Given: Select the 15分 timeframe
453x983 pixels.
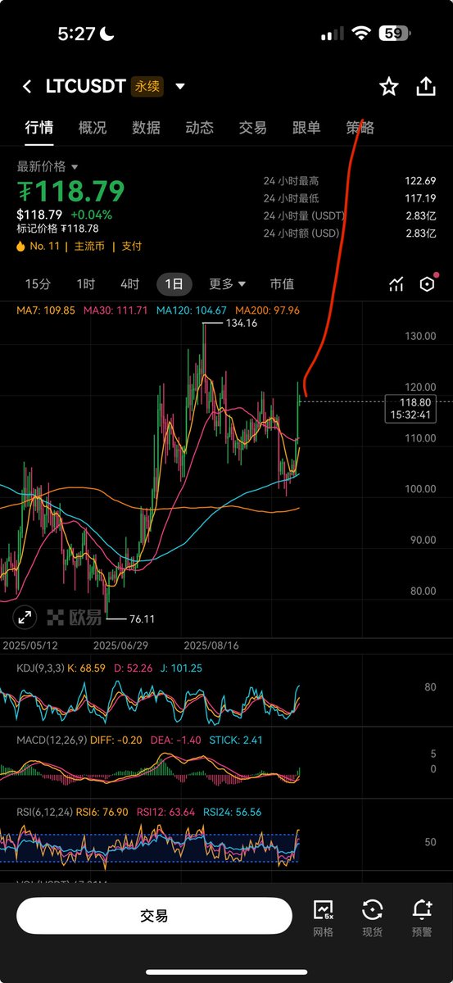Looking at the screenshot, I should pos(38,284).
